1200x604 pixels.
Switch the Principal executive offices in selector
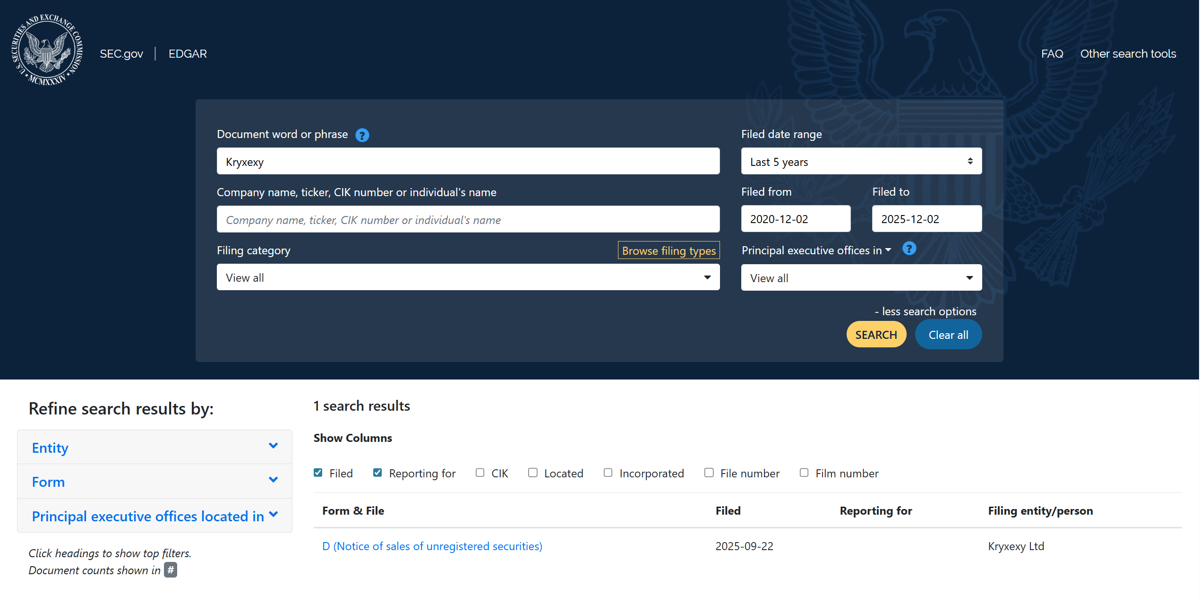pyautogui.click(x=816, y=250)
